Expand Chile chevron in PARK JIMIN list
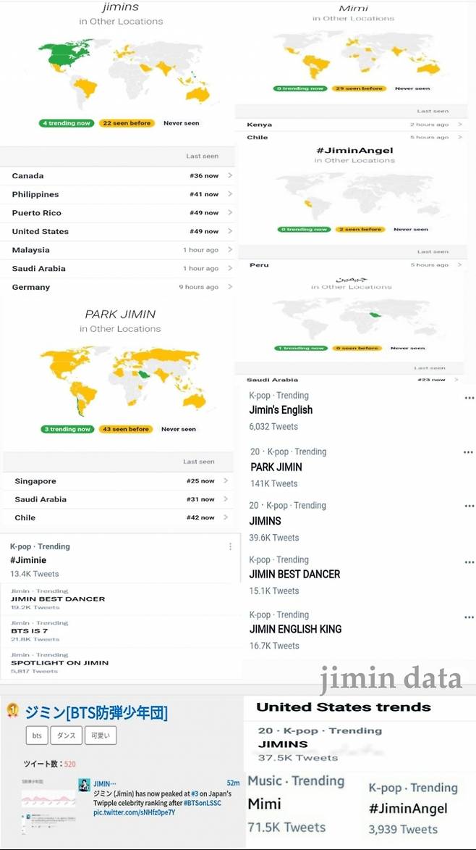The height and width of the screenshot is (850, 476). (226, 517)
